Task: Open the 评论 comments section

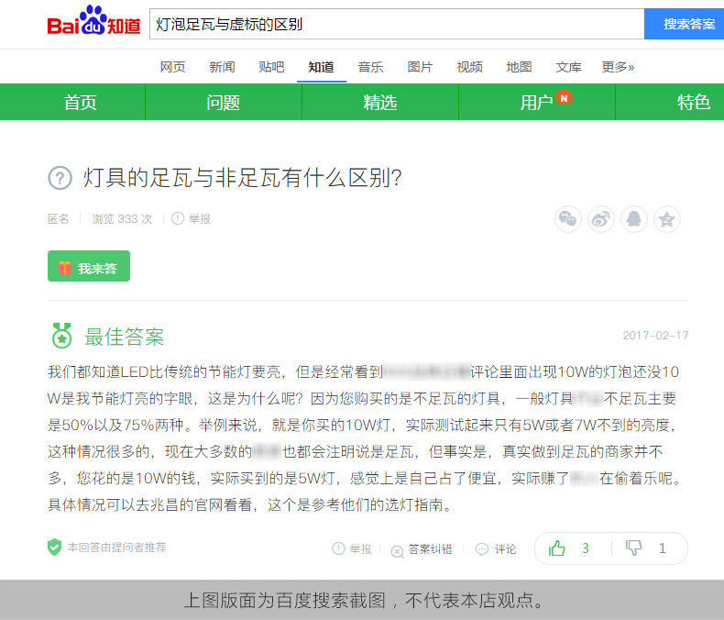Action: tap(497, 549)
